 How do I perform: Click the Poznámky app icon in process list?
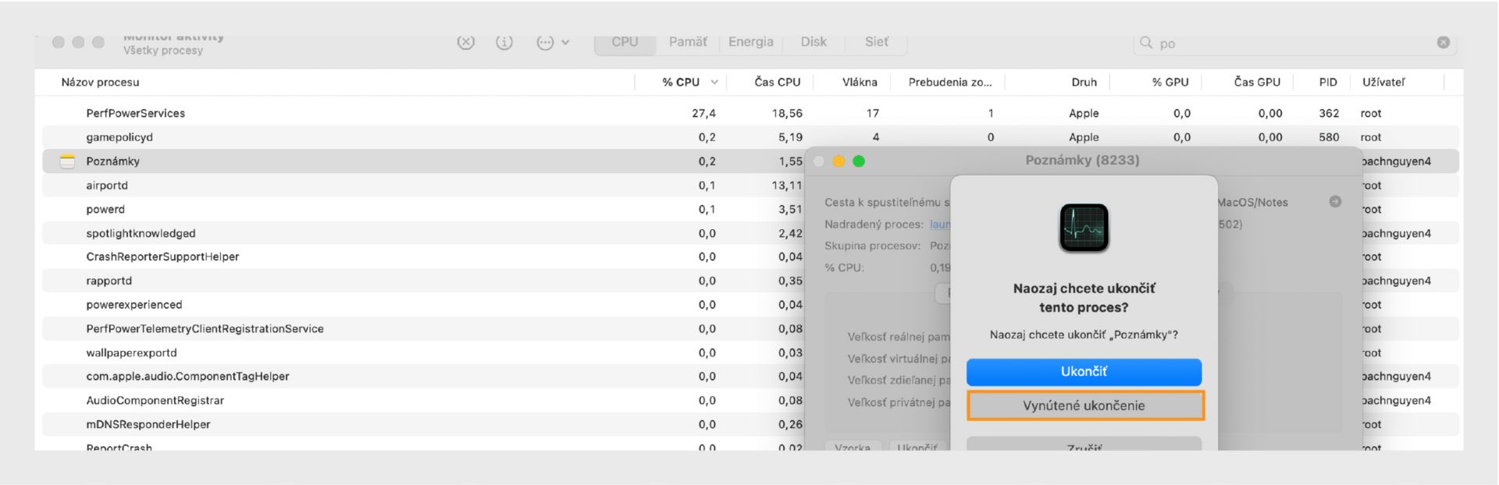(68, 161)
